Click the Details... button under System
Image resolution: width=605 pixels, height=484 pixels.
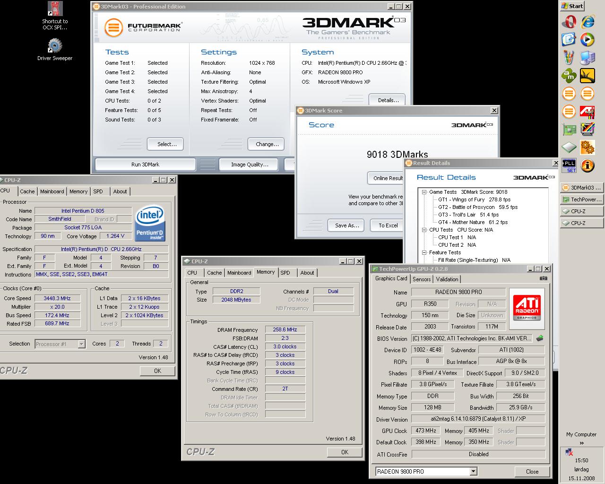click(388, 100)
